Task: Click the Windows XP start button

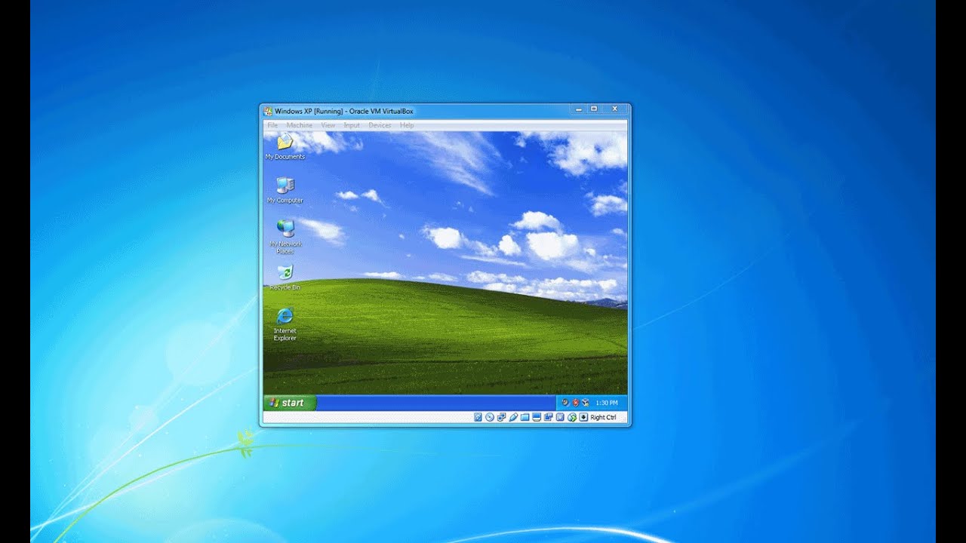Action: pyautogui.click(x=290, y=403)
